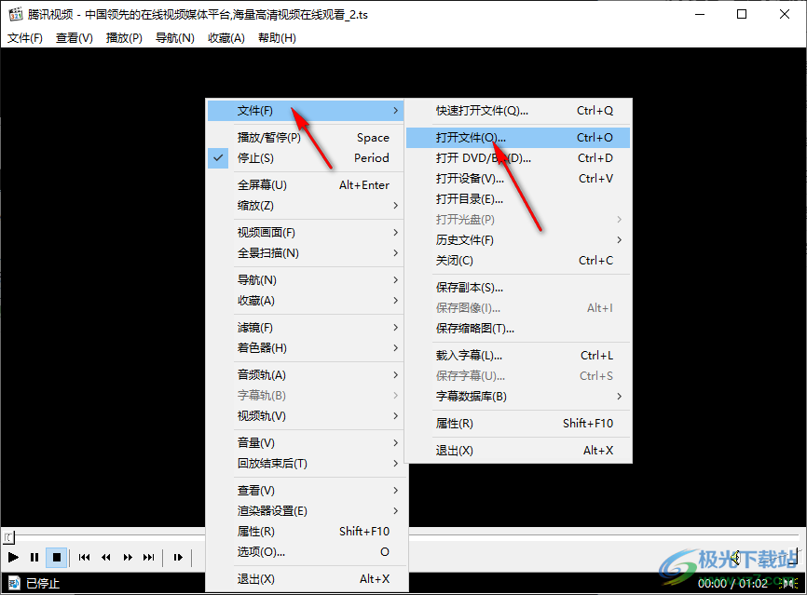807x595 pixels.
Task: Skip to next track icon
Action: click(149, 558)
